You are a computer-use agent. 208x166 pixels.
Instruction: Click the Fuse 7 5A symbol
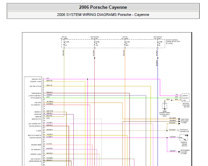pos(64,43)
